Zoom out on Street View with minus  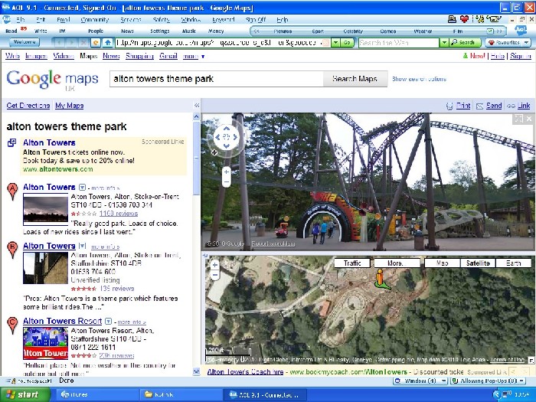pos(227,182)
